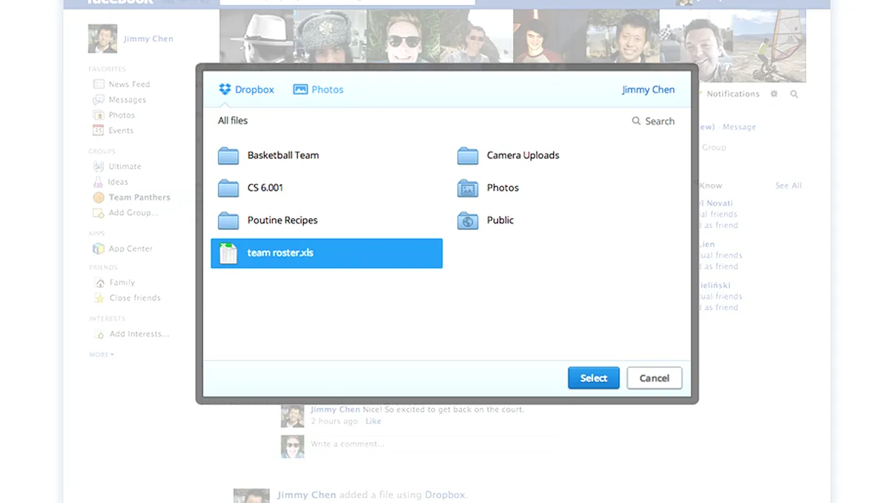Click Jimmy Chen profile picture in sidebar
This screenshot has height=503, width=894.
103,39
